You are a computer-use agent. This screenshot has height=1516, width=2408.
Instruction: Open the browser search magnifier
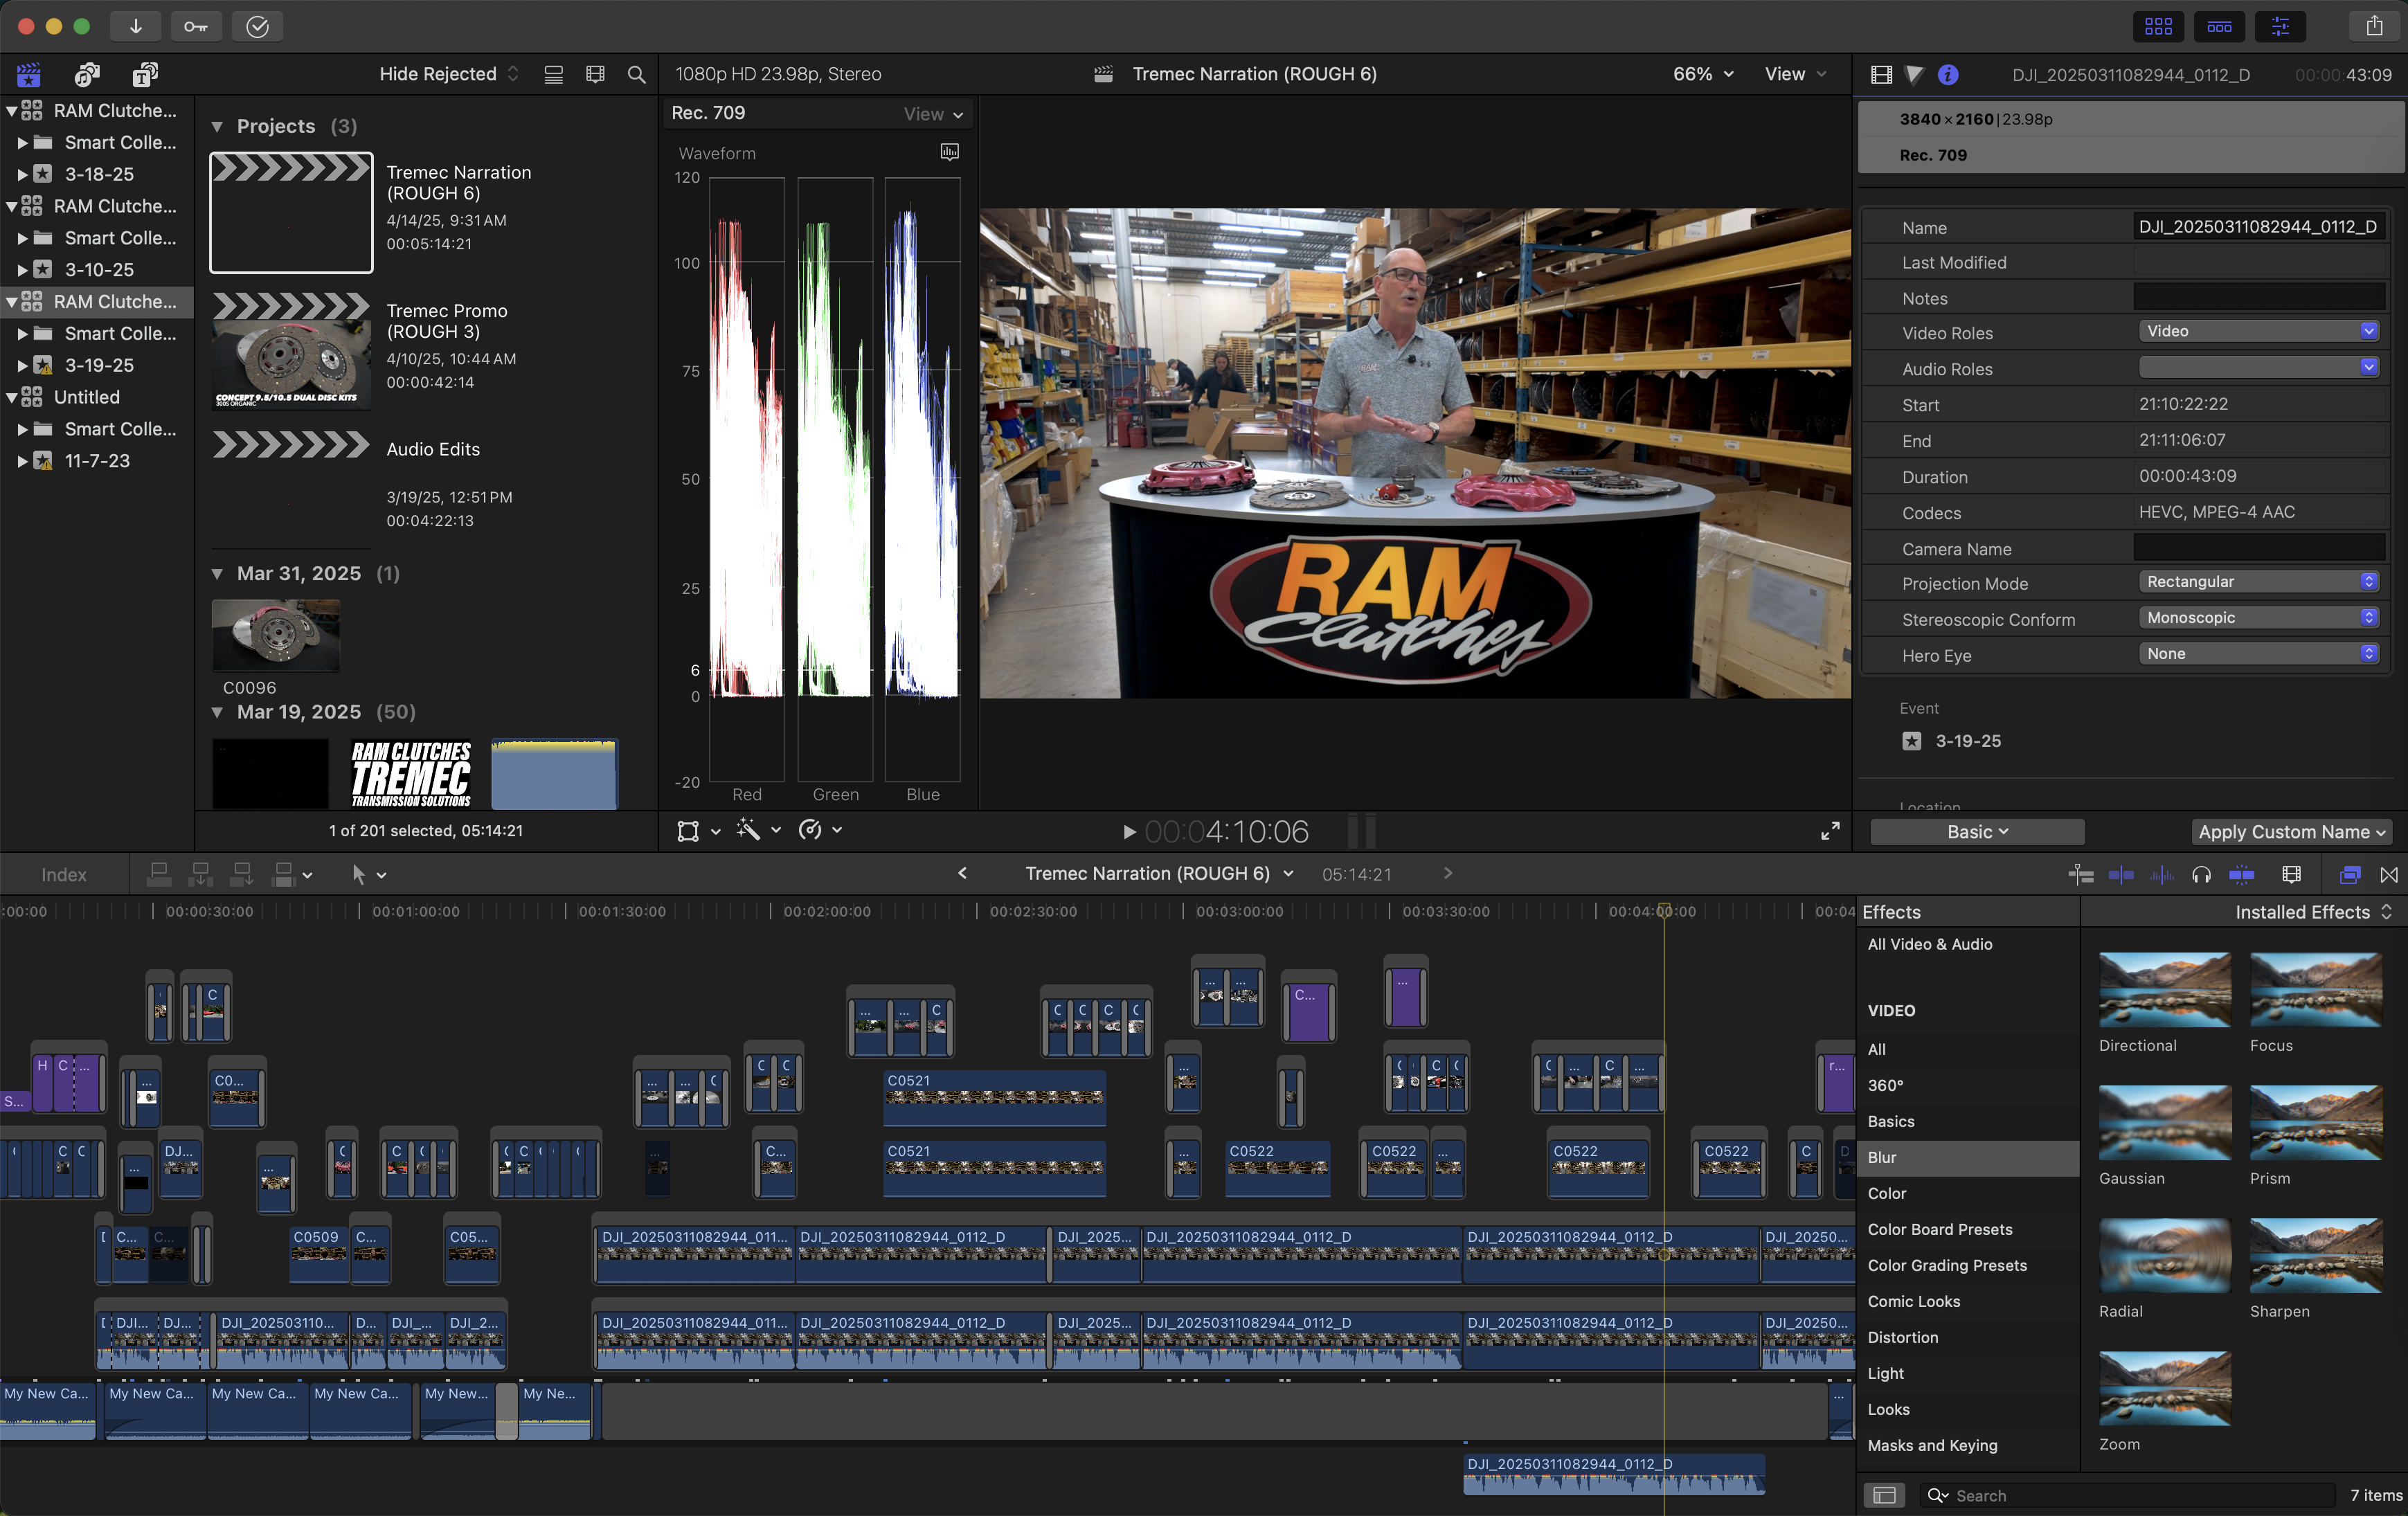636,74
